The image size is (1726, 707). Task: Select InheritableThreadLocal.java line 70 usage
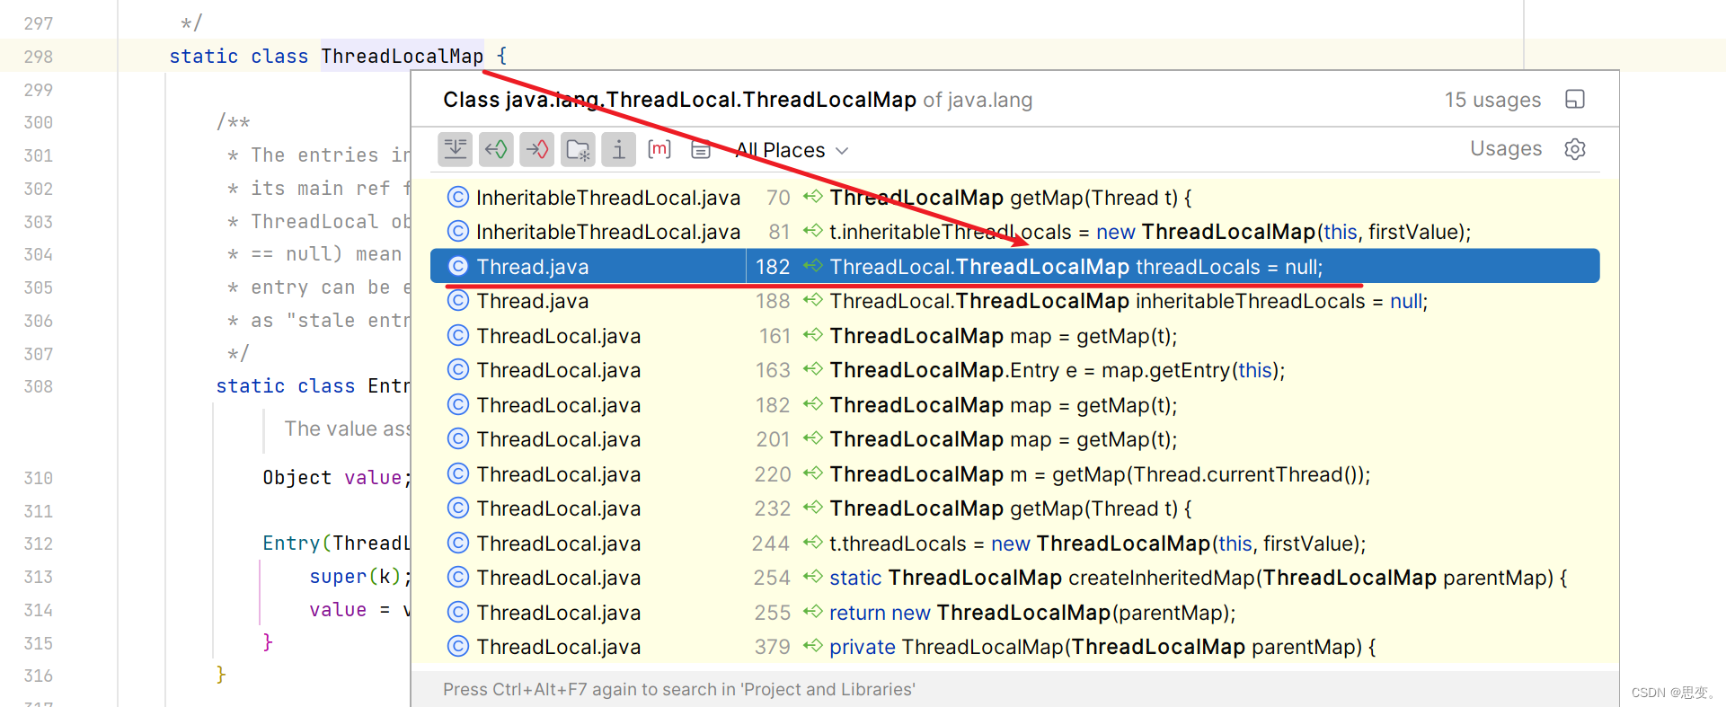[x=1015, y=198]
